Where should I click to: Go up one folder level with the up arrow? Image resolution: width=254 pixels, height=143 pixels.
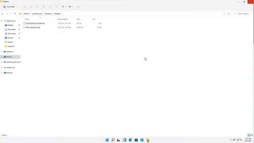click(15, 14)
